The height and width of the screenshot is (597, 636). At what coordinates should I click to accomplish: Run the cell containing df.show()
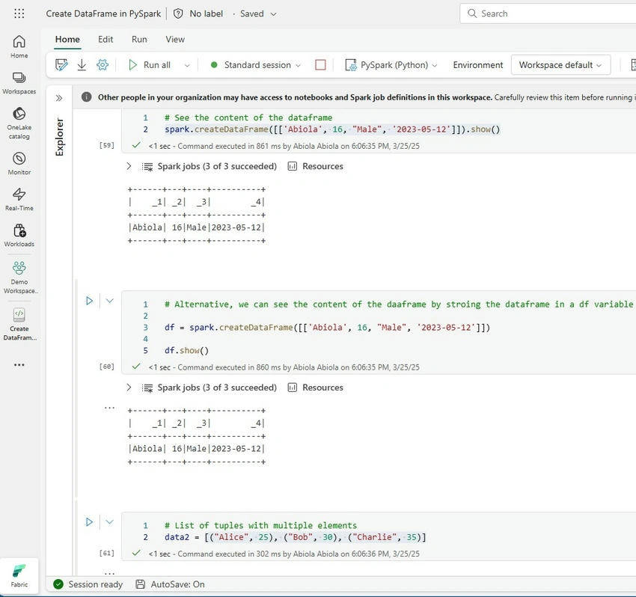(x=89, y=301)
